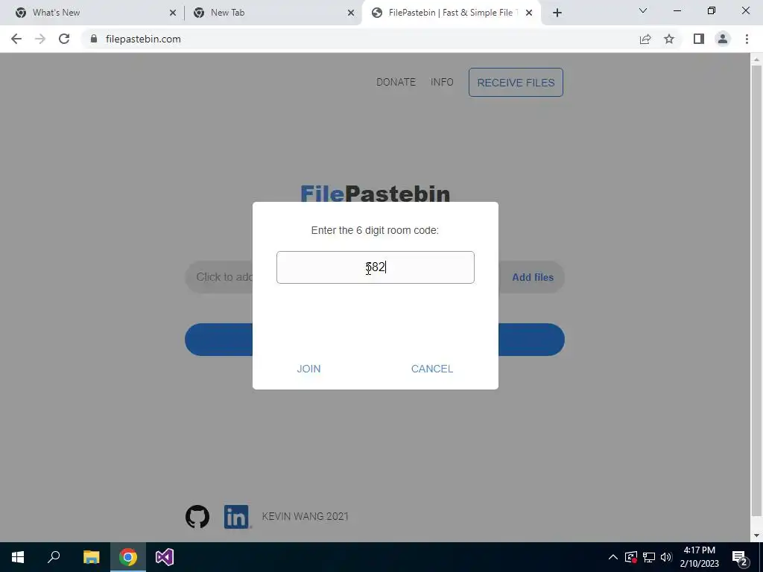Open a new tab with plus button
The image size is (763, 572).
pyautogui.click(x=557, y=13)
